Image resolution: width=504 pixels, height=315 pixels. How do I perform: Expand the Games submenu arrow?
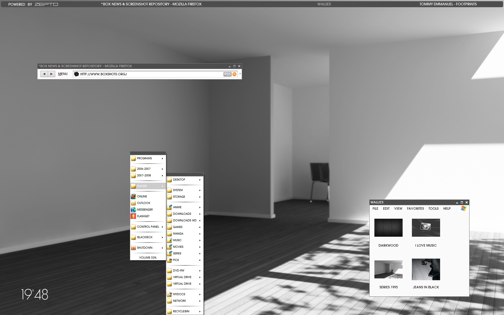point(200,227)
